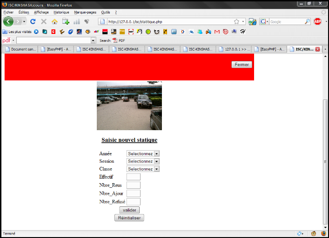
Task: Click the Reload page icon
Action: (x=33, y=21)
